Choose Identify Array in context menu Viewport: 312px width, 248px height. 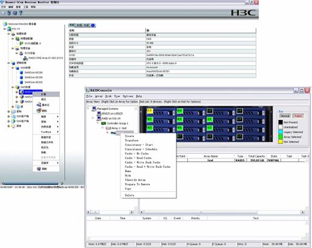148,180
